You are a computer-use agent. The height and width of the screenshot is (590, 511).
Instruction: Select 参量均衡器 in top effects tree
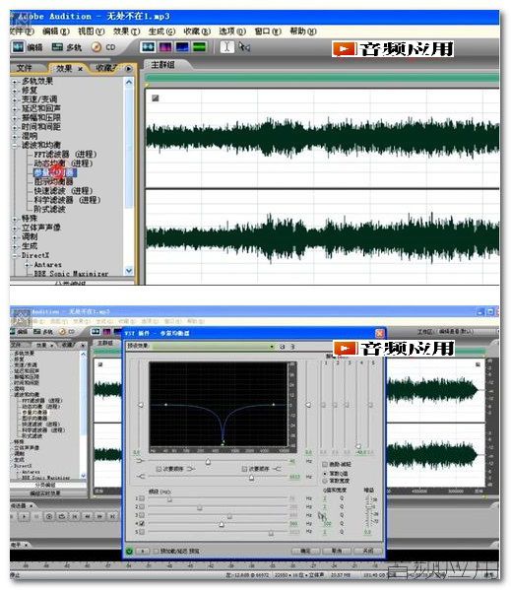(55, 172)
